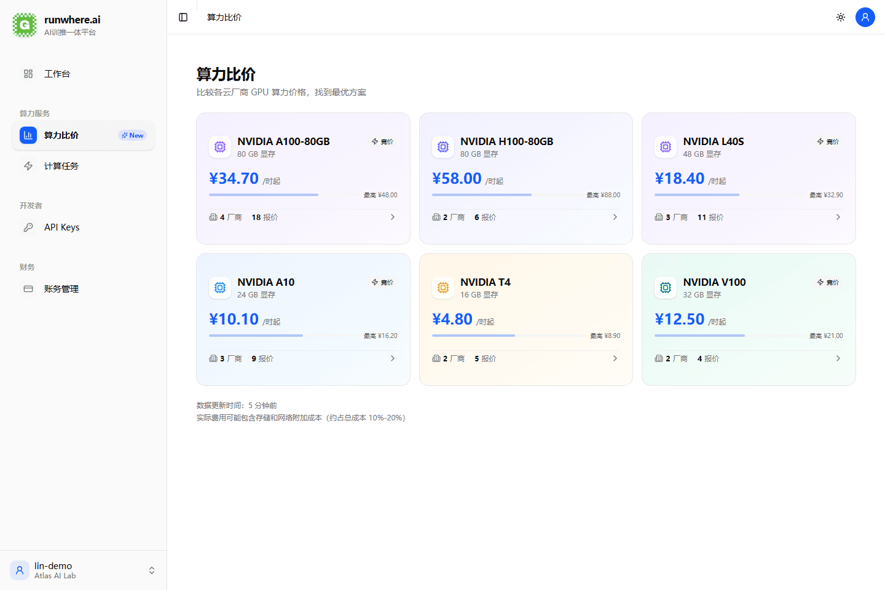Click the New badge beside 算力比价
Screen dimensions: 885x590
[133, 135]
